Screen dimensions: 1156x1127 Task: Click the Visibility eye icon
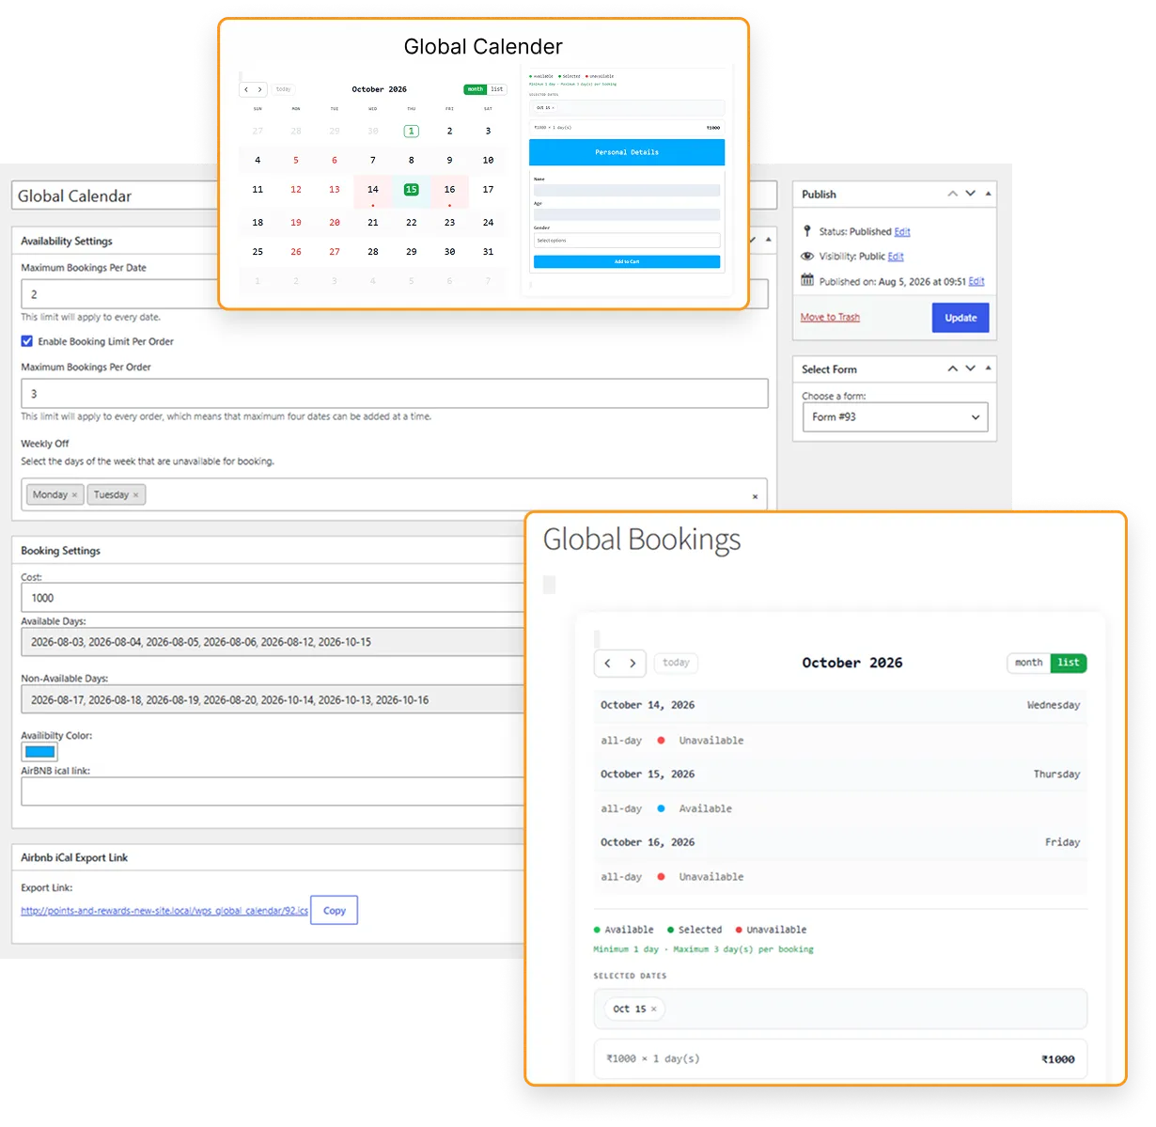(807, 256)
